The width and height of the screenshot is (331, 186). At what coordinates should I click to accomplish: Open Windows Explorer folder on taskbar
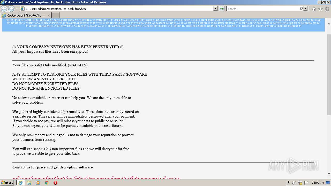pyautogui.click(x=29, y=183)
